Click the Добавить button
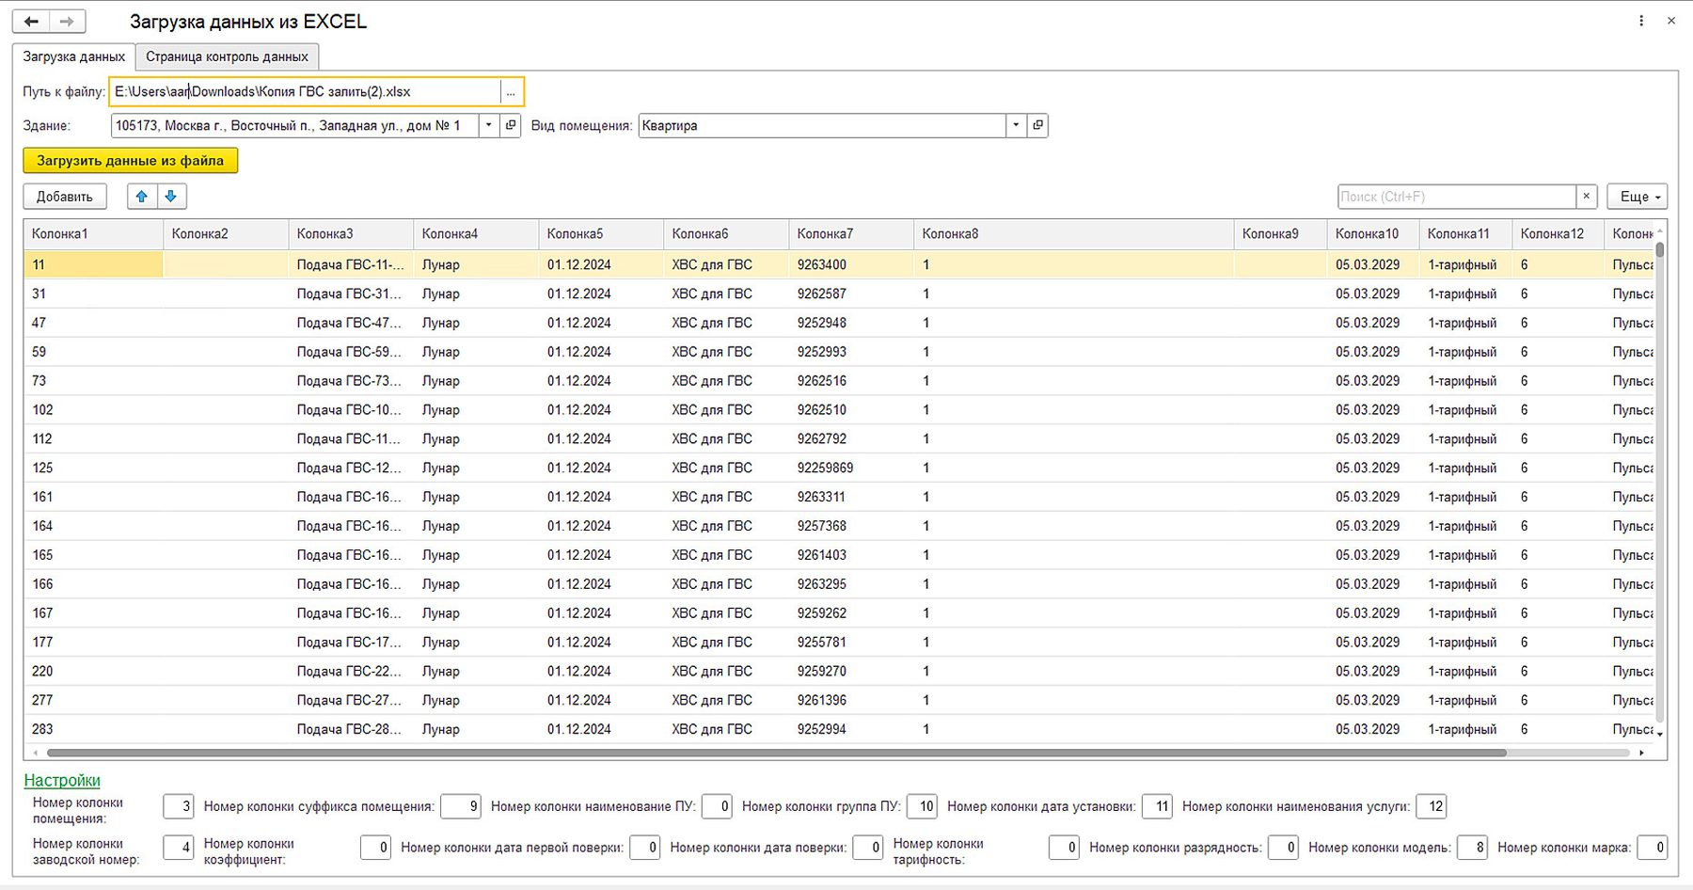 coord(65,197)
